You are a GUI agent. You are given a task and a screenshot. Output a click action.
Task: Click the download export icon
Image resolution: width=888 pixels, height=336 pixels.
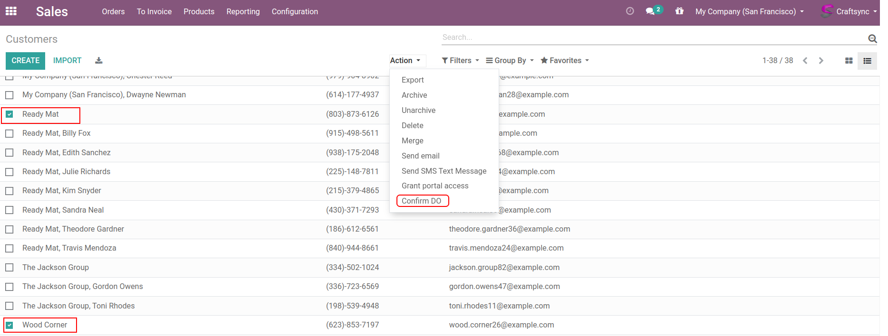click(x=99, y=61)
